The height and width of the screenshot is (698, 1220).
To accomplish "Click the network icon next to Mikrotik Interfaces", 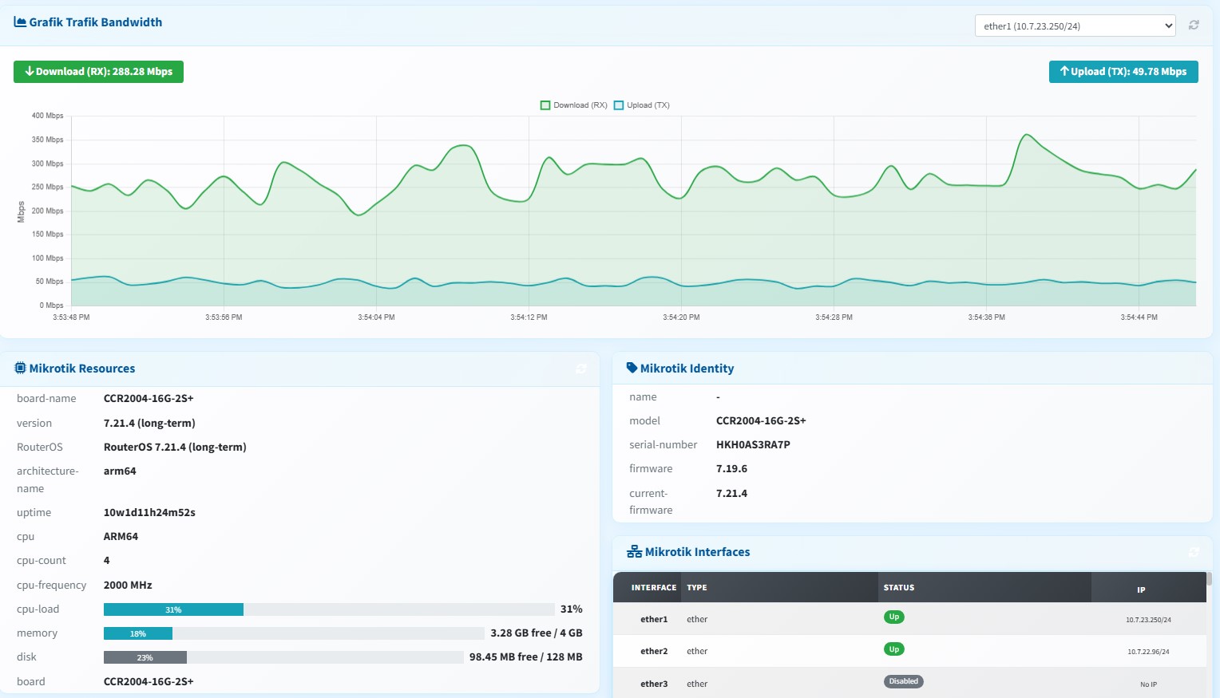I will click(635, 551).
